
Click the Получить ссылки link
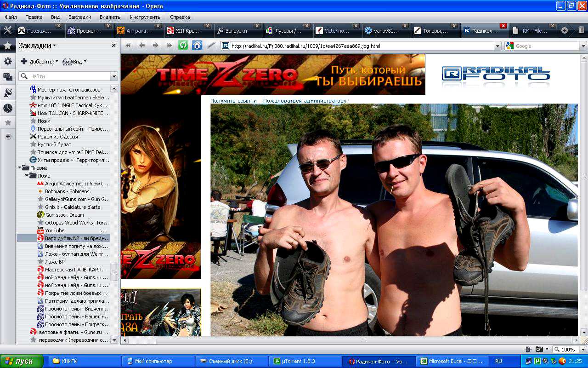coord(233,101)
